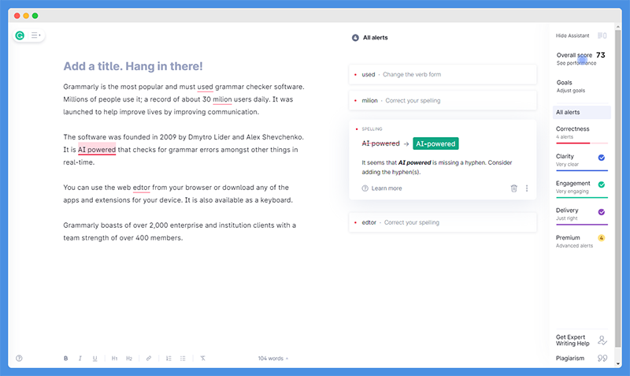Click the misspelled word 'edtor' in the text
This screenshot has height=376, width=630.
142,188
